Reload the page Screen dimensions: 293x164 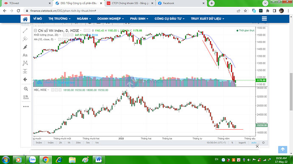[18, 11]
